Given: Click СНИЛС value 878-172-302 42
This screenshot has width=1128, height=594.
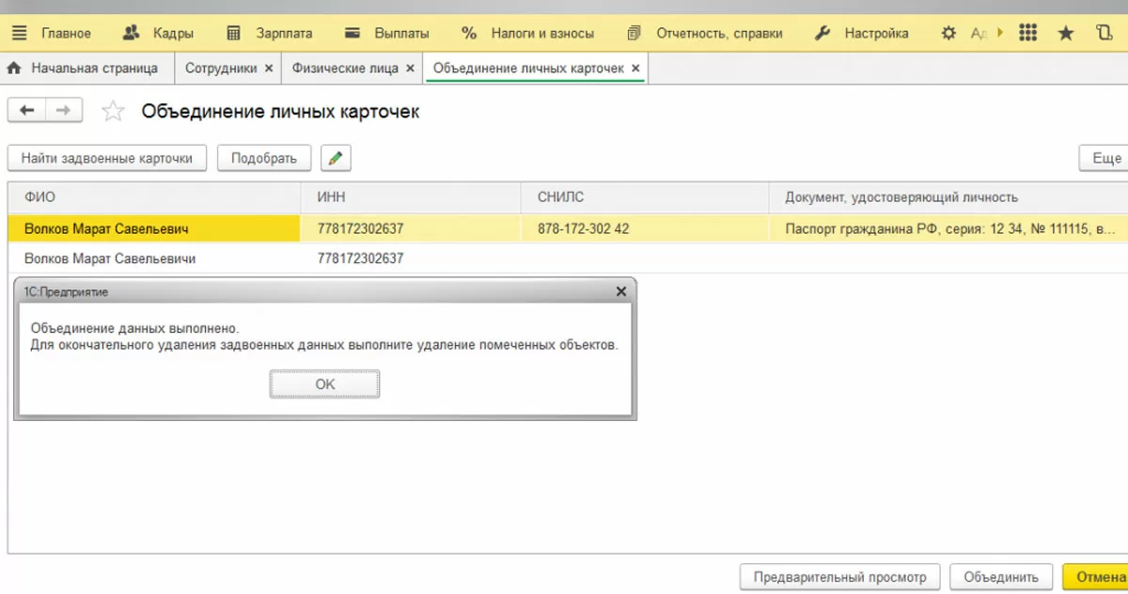Looking at the screenshot, I should click(x=583, y=228).
